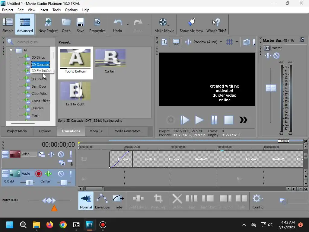Show more preview transport buttons
This screenshot has width=309, height=232.
243,120
